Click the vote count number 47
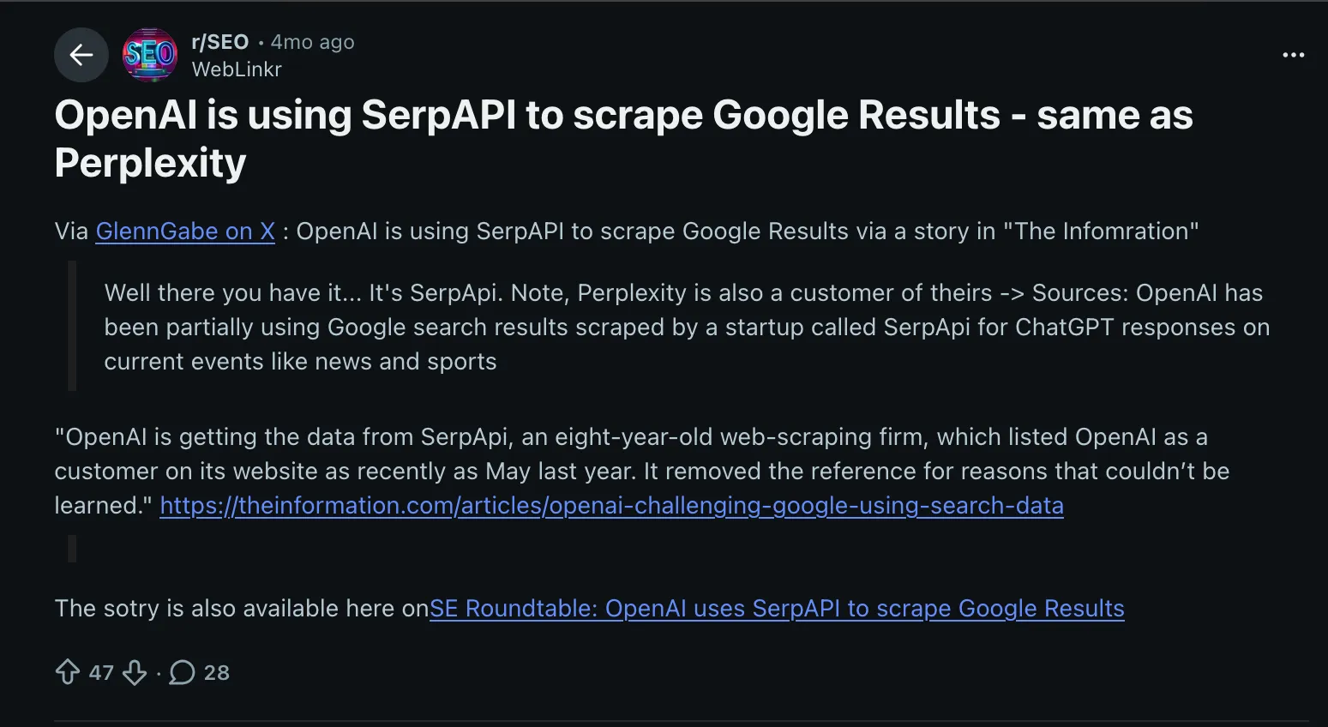This screenshot has width=1328, height=727. (x=101, y=673)
